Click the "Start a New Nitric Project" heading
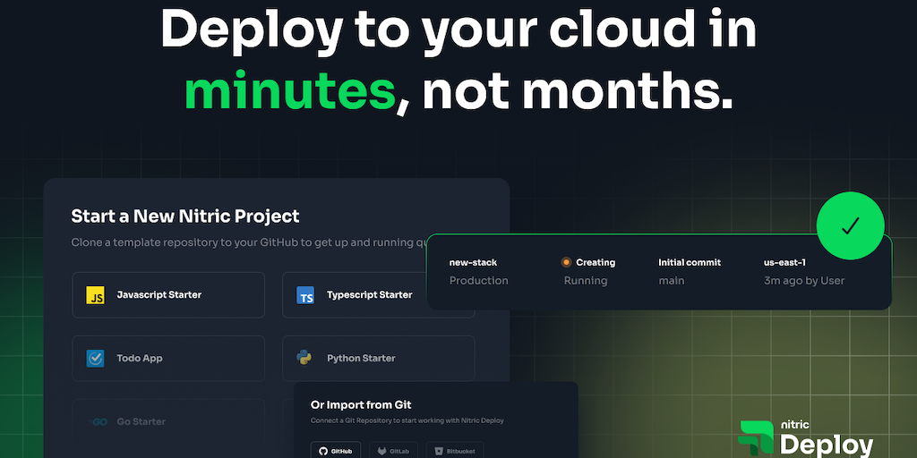This screenshot has width=917, height=458. [184, 216]
